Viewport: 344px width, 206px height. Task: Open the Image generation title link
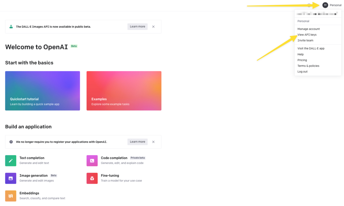click(x=34, y=175)
